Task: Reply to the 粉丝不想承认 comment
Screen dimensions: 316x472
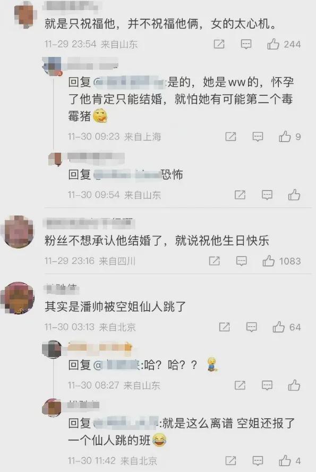Action: (x=242, y=261)
